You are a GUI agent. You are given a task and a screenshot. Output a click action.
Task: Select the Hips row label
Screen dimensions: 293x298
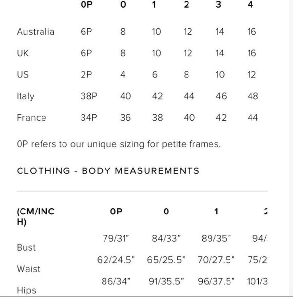26,290
